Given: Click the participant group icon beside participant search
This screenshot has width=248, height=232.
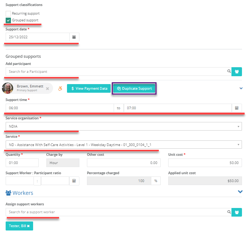Looking at the screenshot, I should (237, 72).
